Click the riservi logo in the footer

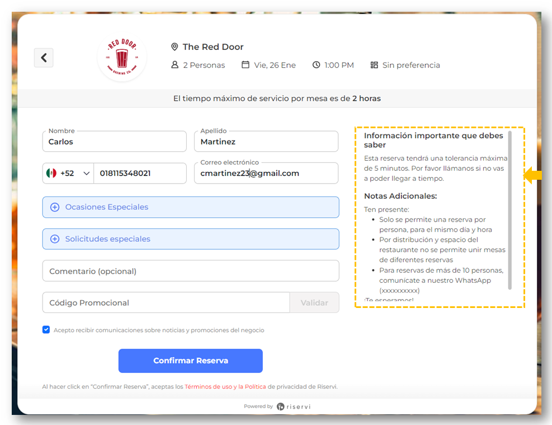294,407
